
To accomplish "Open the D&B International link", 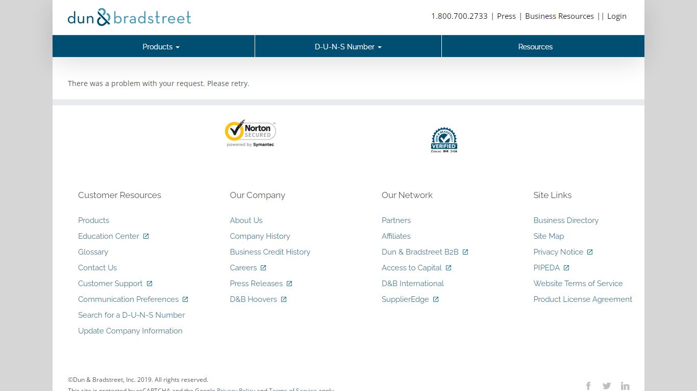I will [413, 284].
